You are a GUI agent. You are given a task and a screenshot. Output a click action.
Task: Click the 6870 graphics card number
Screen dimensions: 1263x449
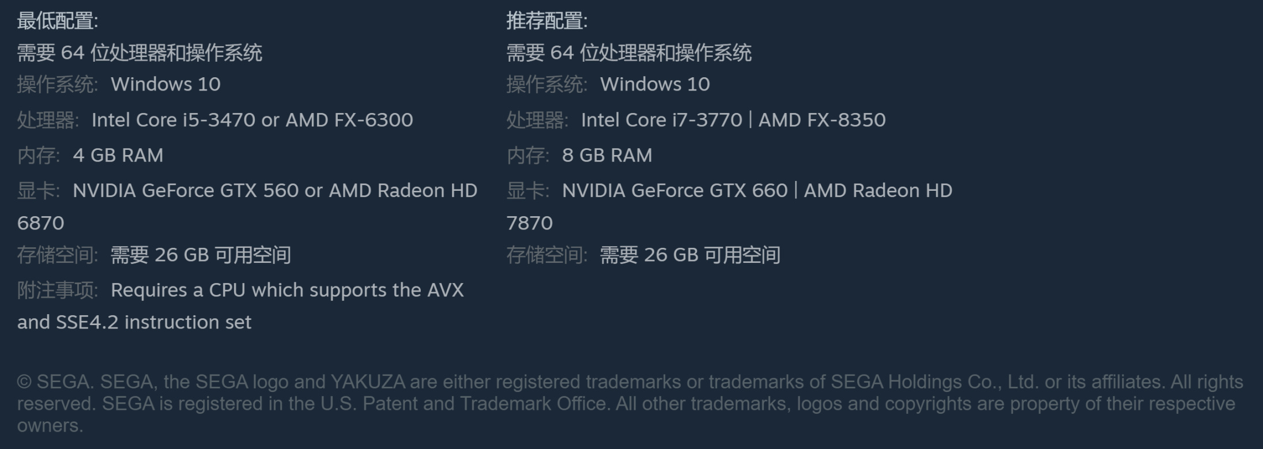[x=40, y=223]
